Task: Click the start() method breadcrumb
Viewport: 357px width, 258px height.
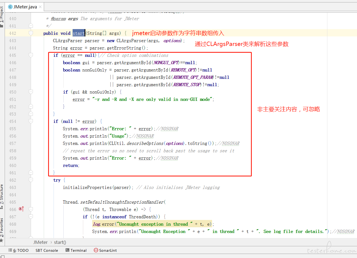Action: click(x=60, y=242)
